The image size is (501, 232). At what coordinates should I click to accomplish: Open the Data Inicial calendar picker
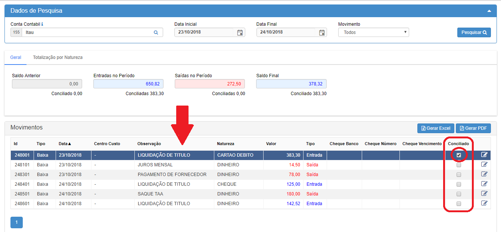coord(240,32)
